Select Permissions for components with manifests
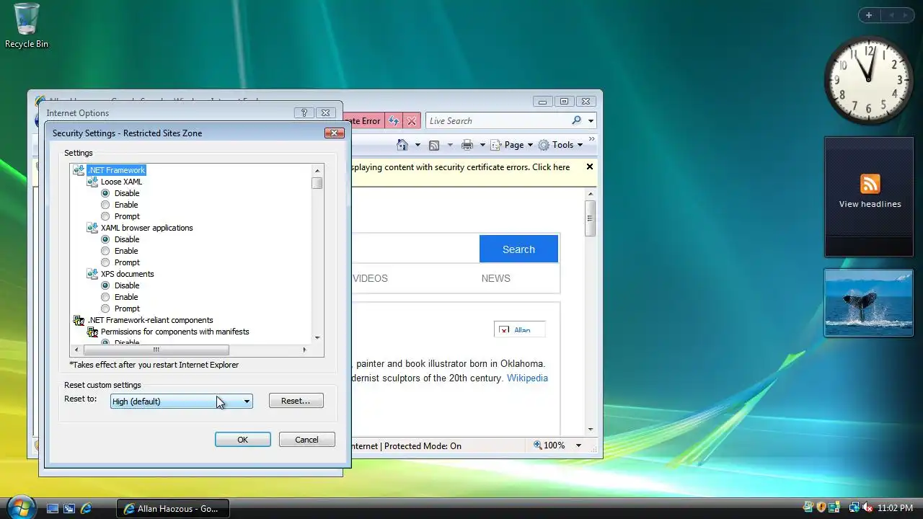 (175, 332)
